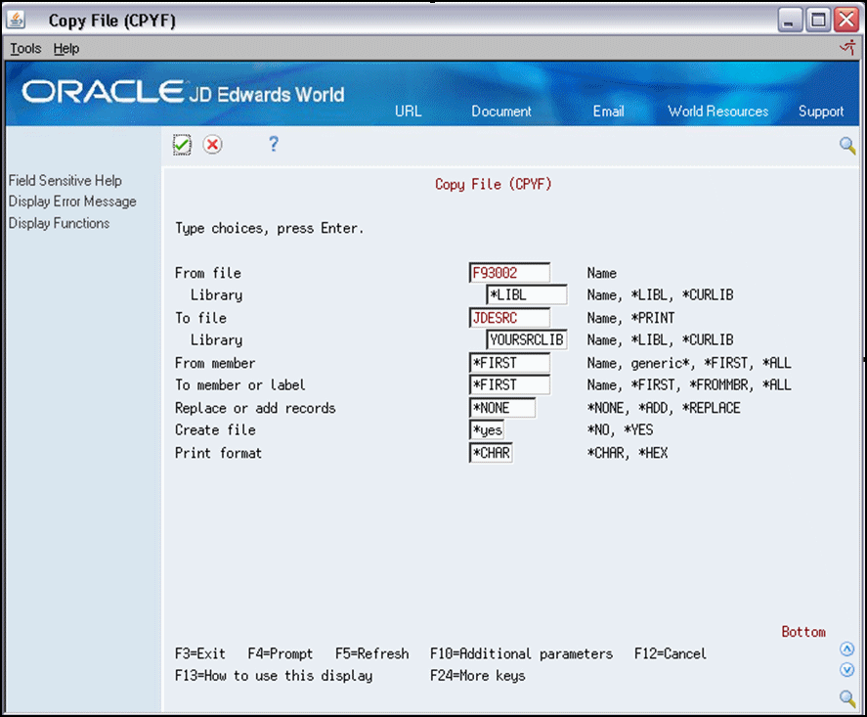The height and width of the screenshot is (717, 867).
Task: Open the Tools menu
Action: (25, 49)
